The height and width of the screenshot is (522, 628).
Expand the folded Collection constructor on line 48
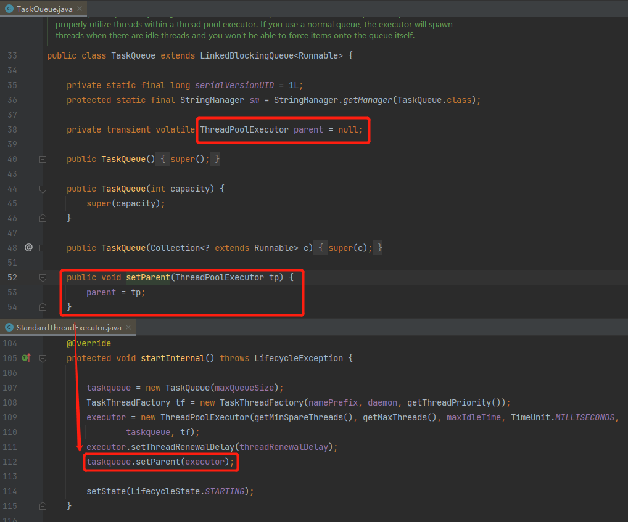coord(43,248)
